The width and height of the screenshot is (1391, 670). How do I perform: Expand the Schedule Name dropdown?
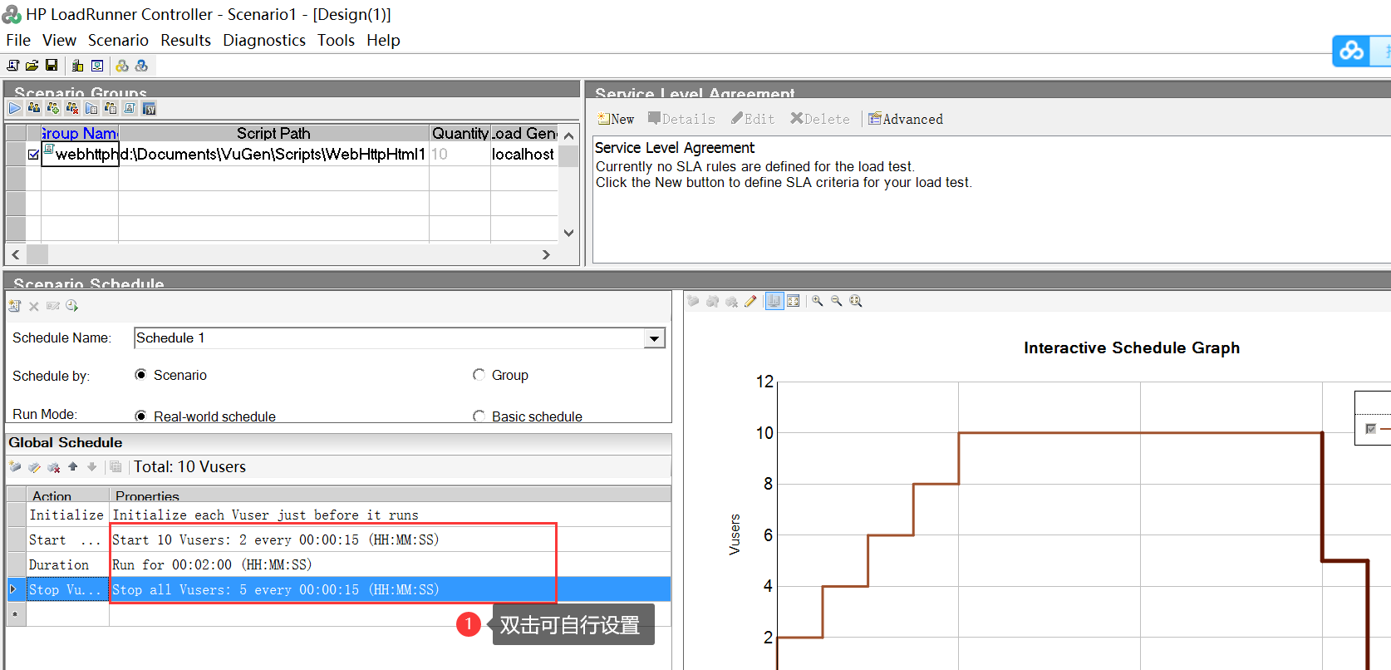[x=655, y=338]
